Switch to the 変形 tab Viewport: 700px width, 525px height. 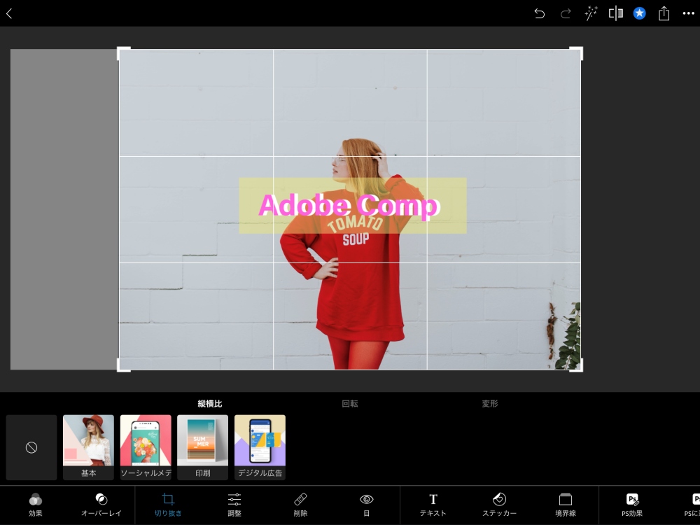click(x=490, y=404)
